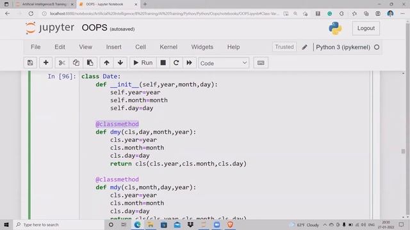Cut the selected cell with the scissors icon

point(61,63)
